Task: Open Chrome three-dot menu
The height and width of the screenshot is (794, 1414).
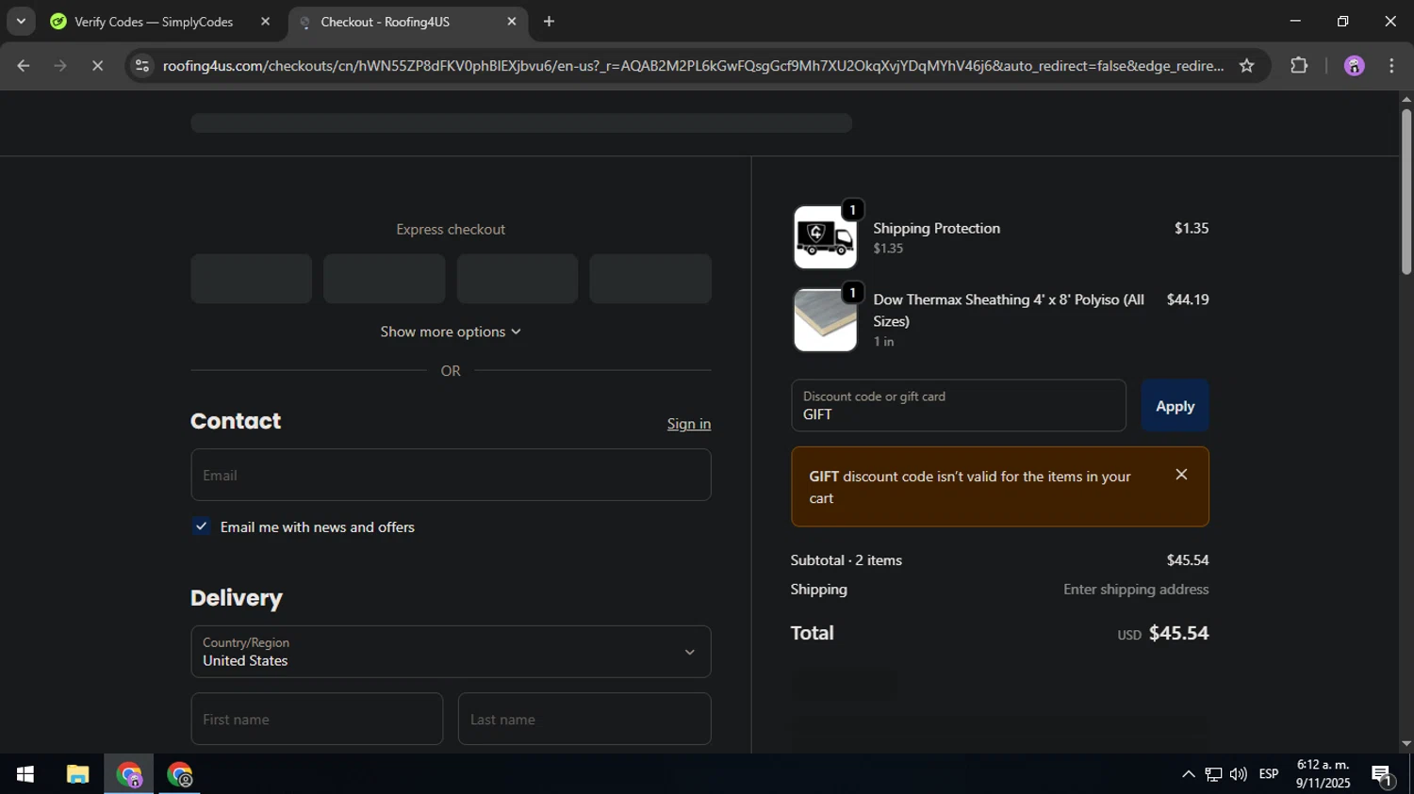Action: click(x=1391, y=65)
